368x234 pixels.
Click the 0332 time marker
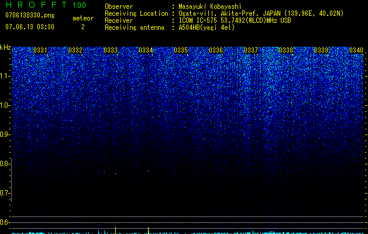(x=75, y=50)
